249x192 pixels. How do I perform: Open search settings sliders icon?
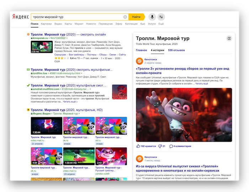click(x=161, y=17)
